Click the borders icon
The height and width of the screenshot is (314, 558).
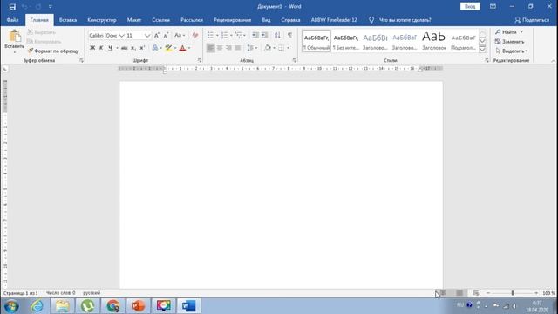pos(281,48)
